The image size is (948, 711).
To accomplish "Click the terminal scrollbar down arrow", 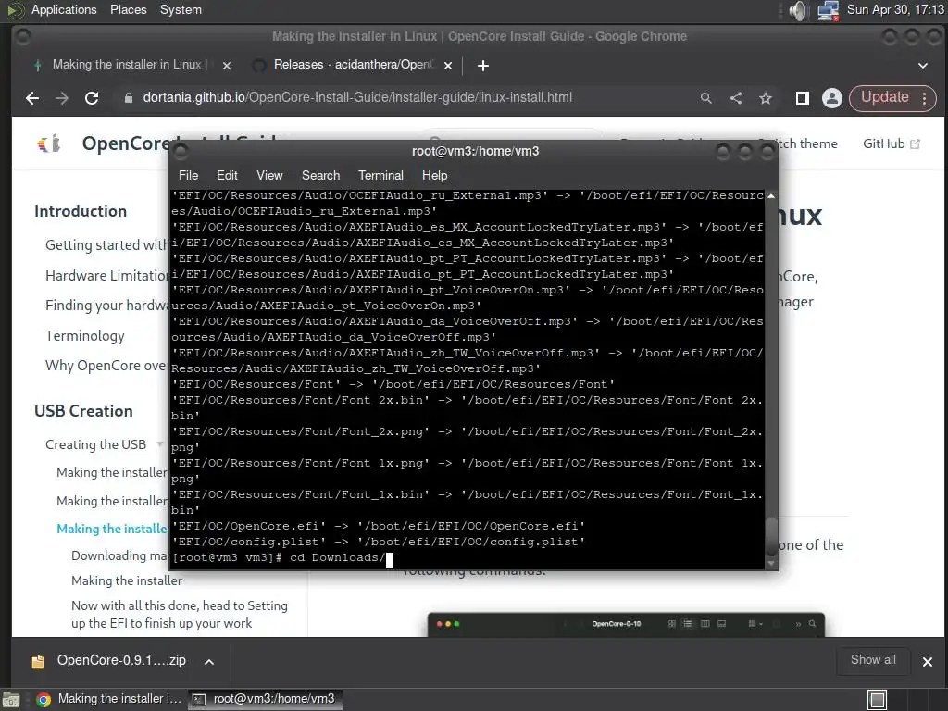I will [771, 563].
